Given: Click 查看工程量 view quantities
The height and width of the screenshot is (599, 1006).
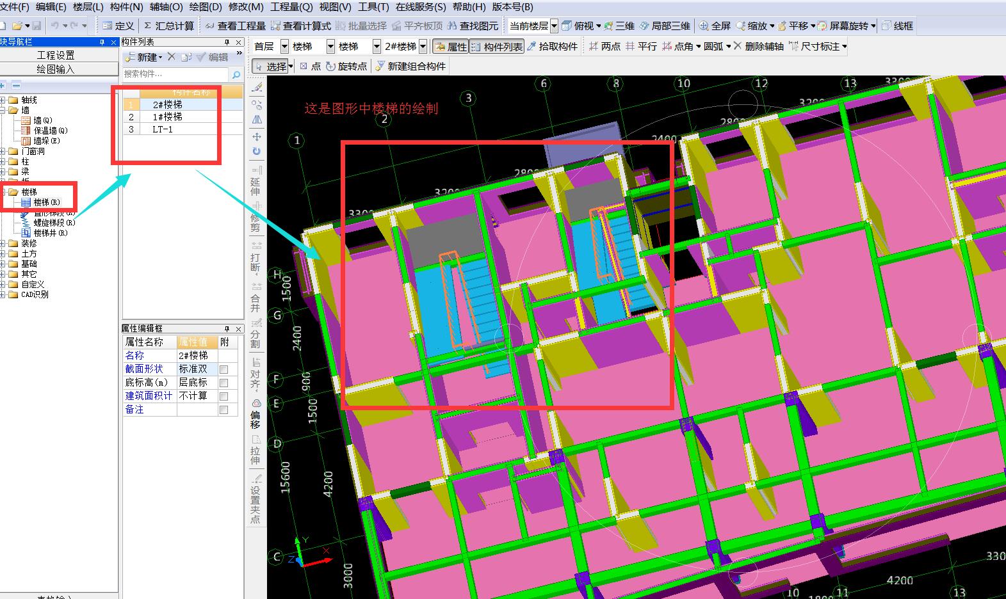Looking at the screenshot, I should (x=235, y=26).
